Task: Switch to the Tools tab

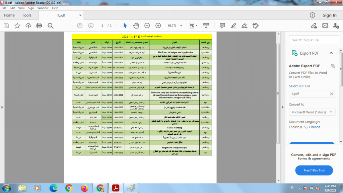Action: tap(26, 15)
